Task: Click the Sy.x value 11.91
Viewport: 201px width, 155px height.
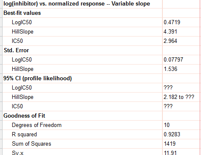Action: (170, 153)
